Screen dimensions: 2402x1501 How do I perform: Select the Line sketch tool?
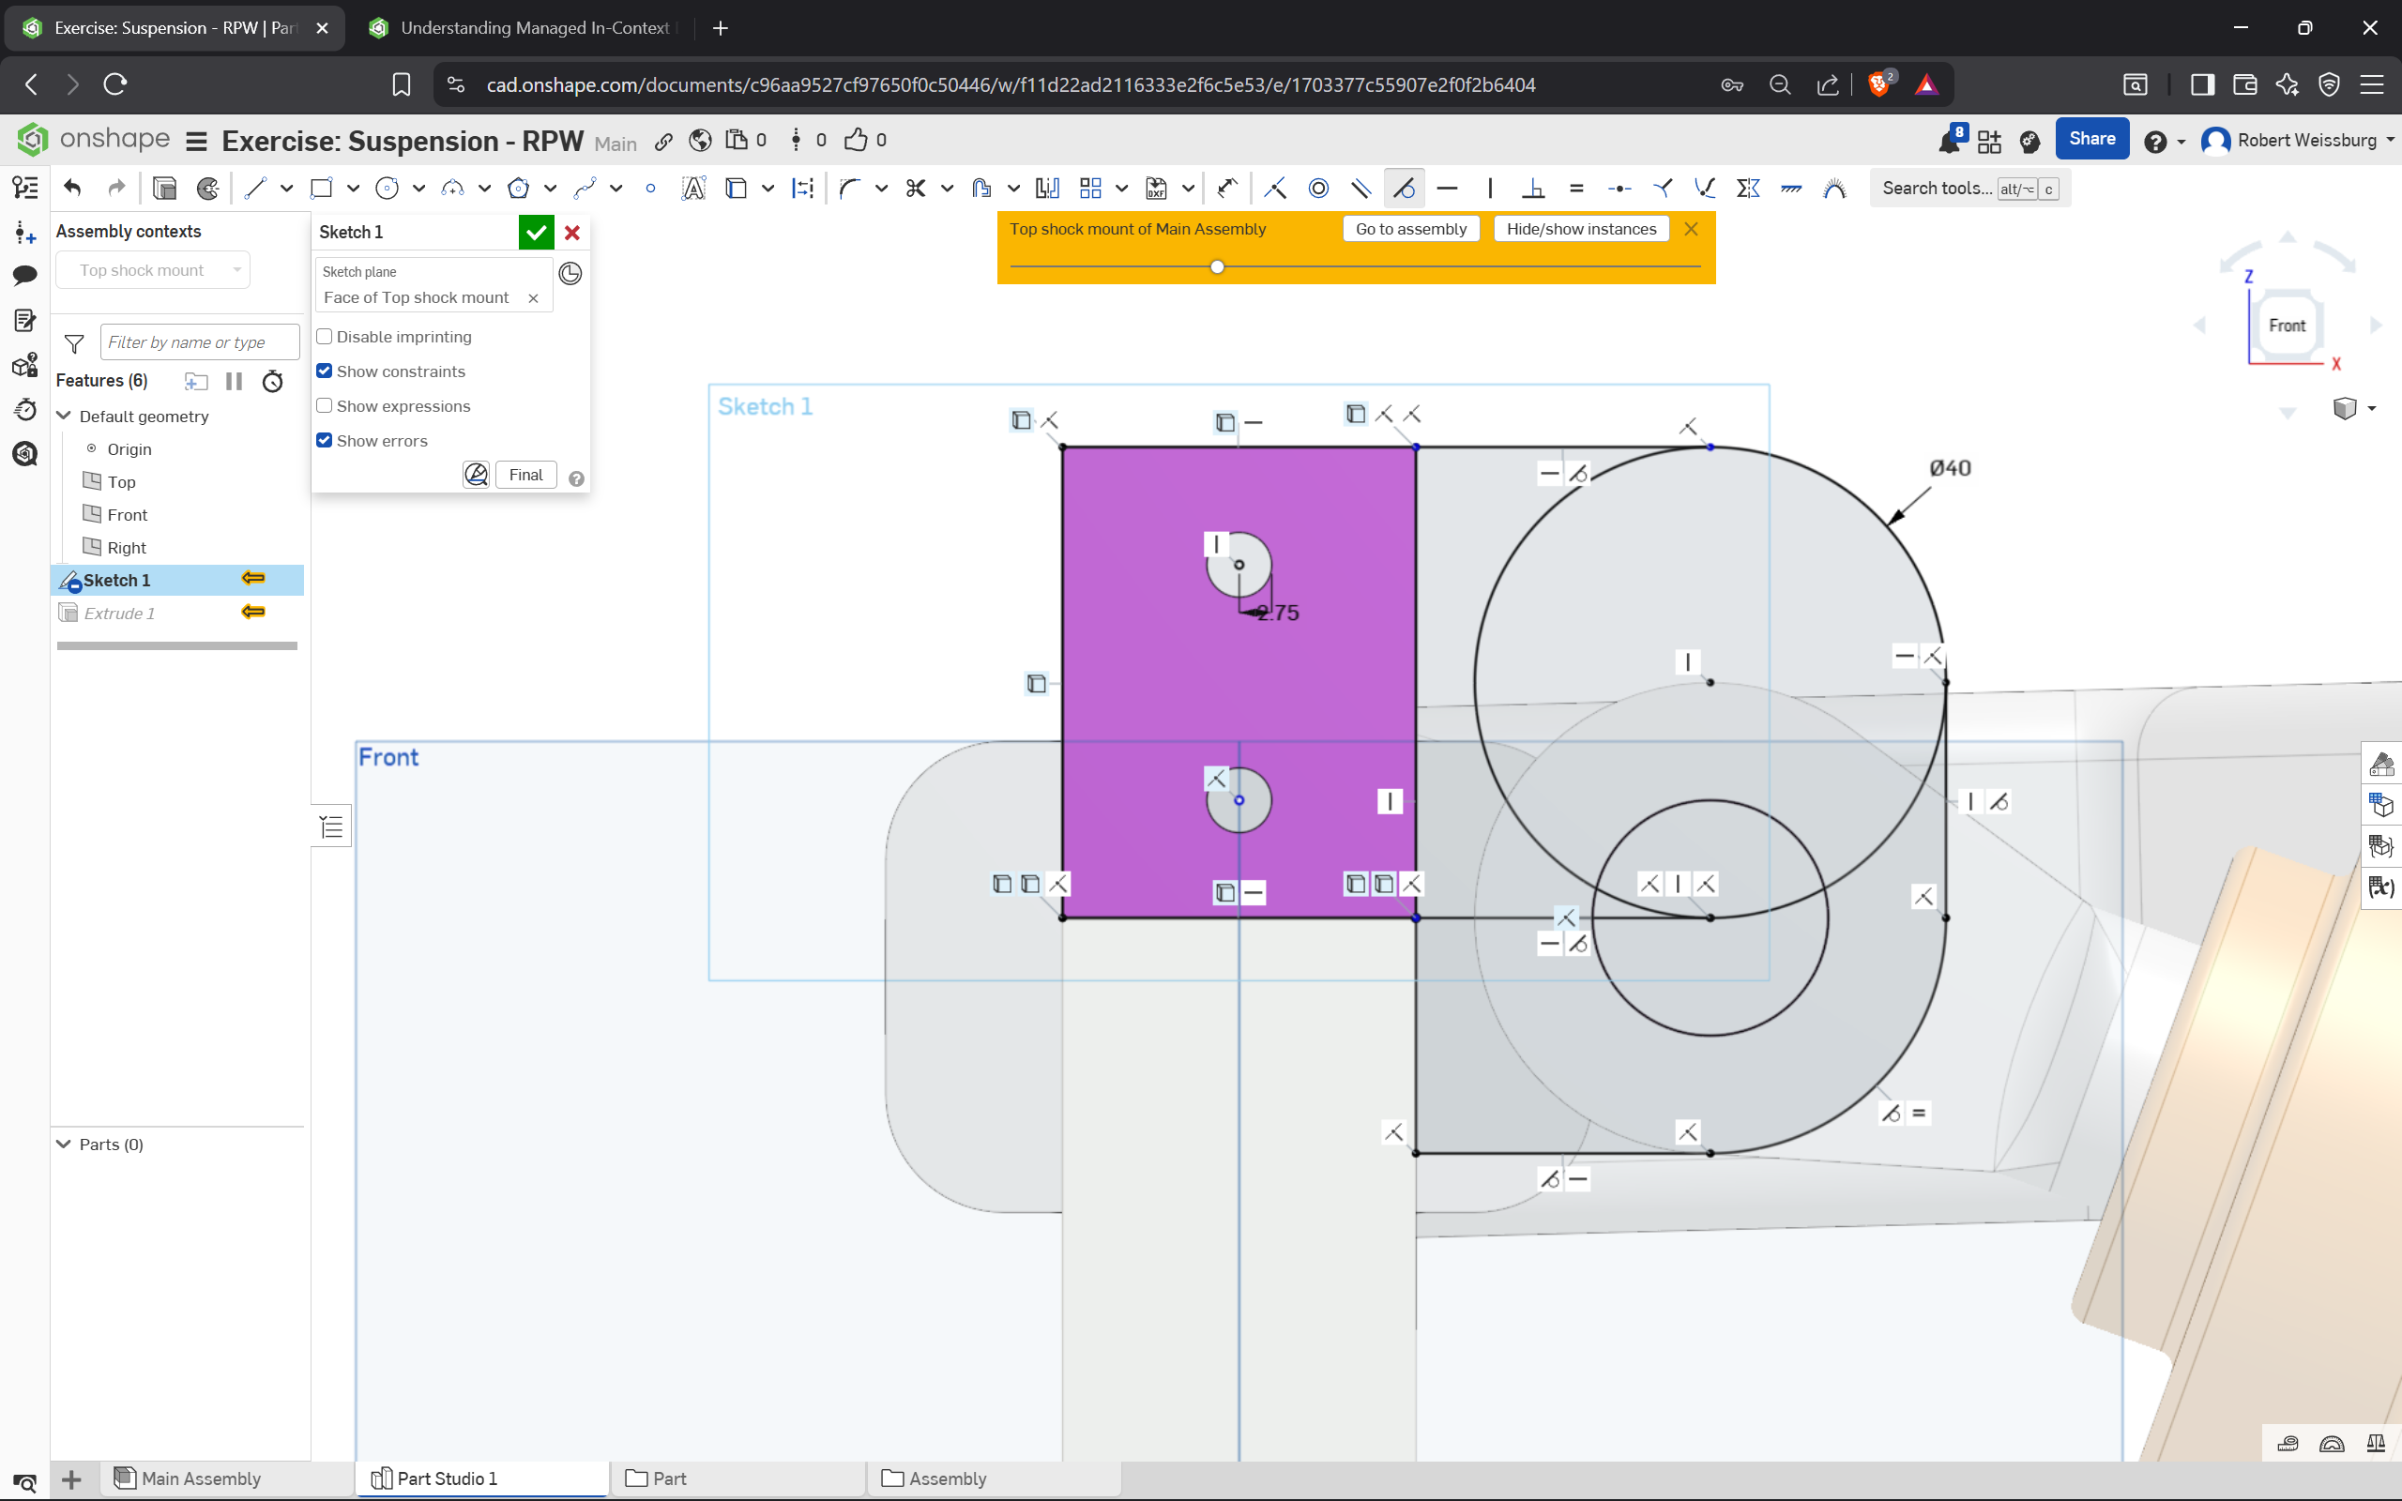pos(256,188)
